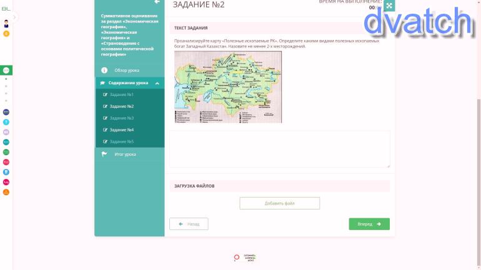Focus the answer text area

click(x=279, y=149)
